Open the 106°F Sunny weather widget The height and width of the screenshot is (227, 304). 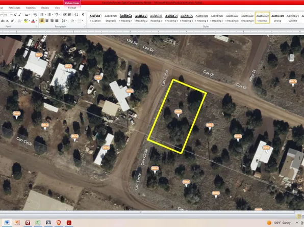(279, 223)
